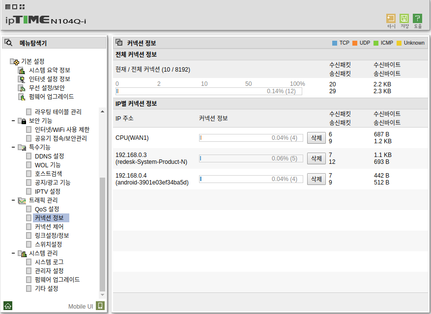Delete connections for the CPU(WAN1) row
This screenshot has height=314, width=431.
point(316,138)
